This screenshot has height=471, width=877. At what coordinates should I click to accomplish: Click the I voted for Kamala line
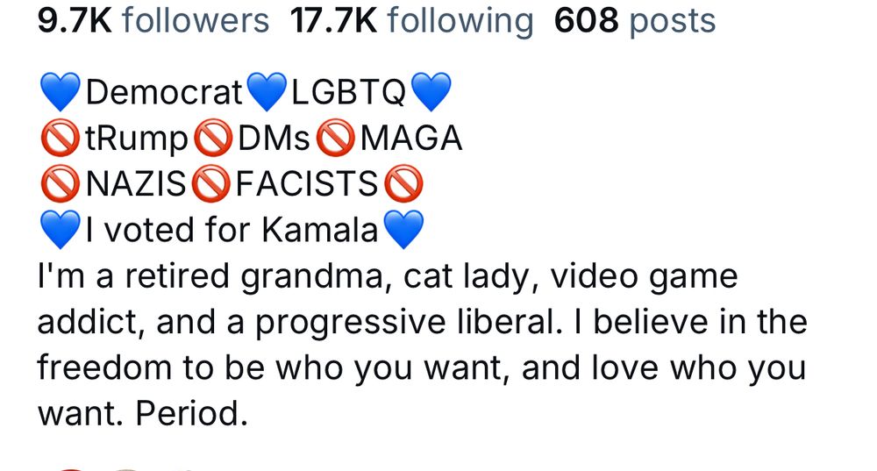(x=232, y=230)
